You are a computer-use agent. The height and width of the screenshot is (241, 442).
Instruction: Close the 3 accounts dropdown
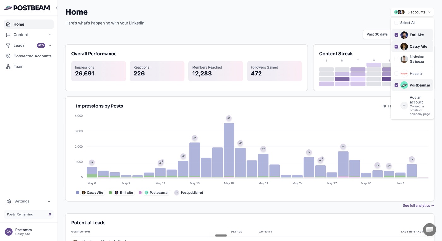point(412,12)
